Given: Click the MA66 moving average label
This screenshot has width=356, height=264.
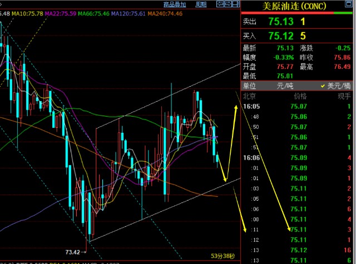Looking at the screenshot, I should tap(93, 13).
